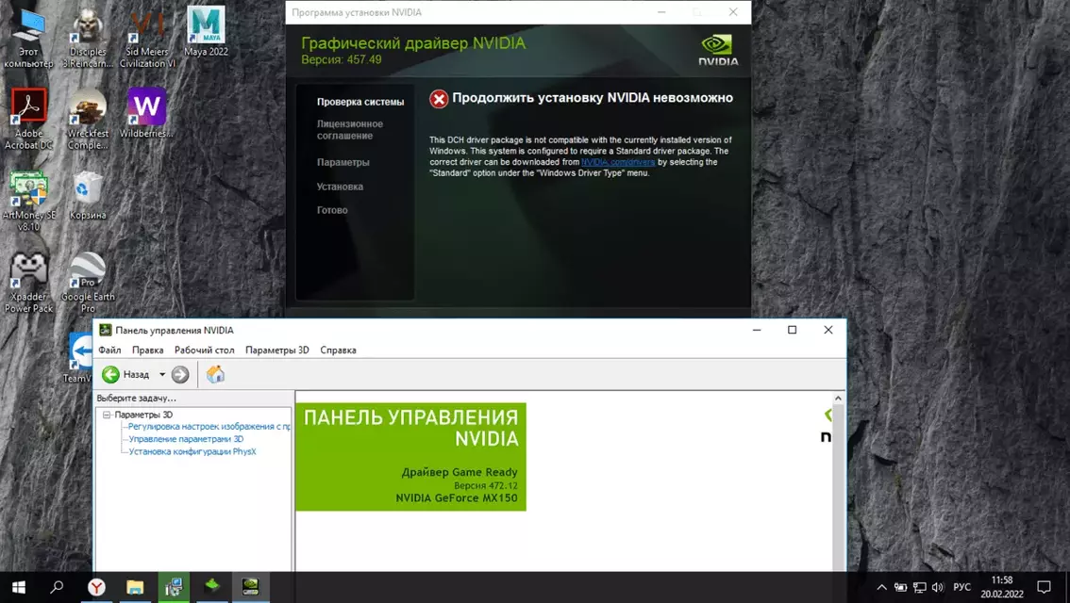Switch to the NVIDIA Control Panel taskbar button

point(250,587)
